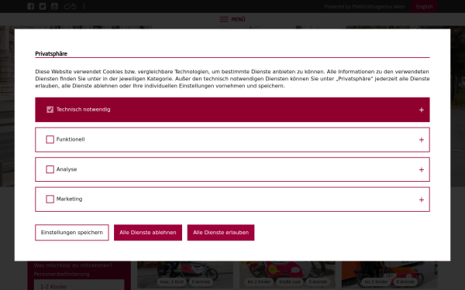Click 'Was möchtest du mitnehmen?' text

click(73, 265)
